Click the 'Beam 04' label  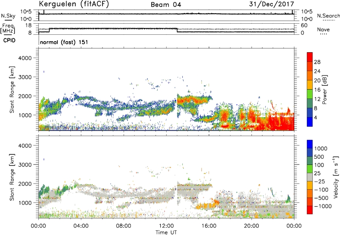(x=166, y=5)
